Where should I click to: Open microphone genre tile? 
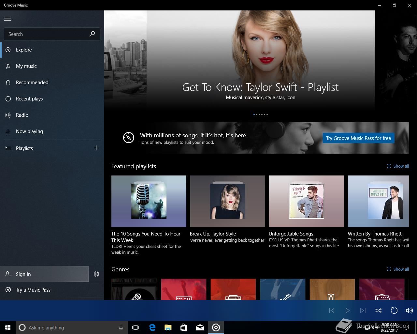pos(134,289)
